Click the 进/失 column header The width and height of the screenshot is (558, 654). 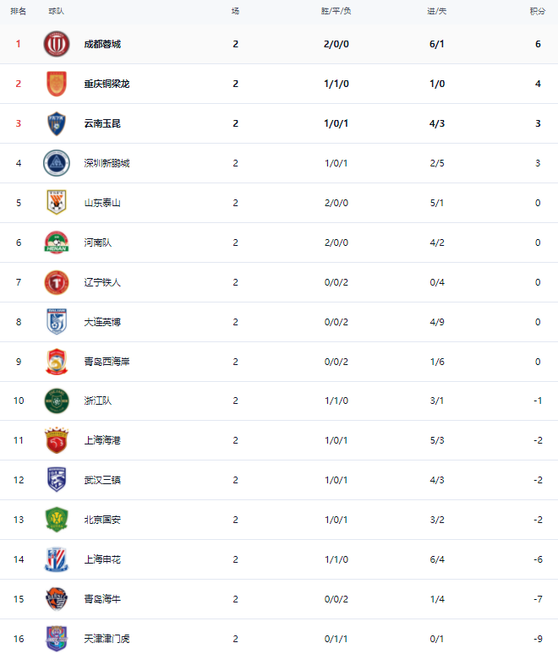437,11
